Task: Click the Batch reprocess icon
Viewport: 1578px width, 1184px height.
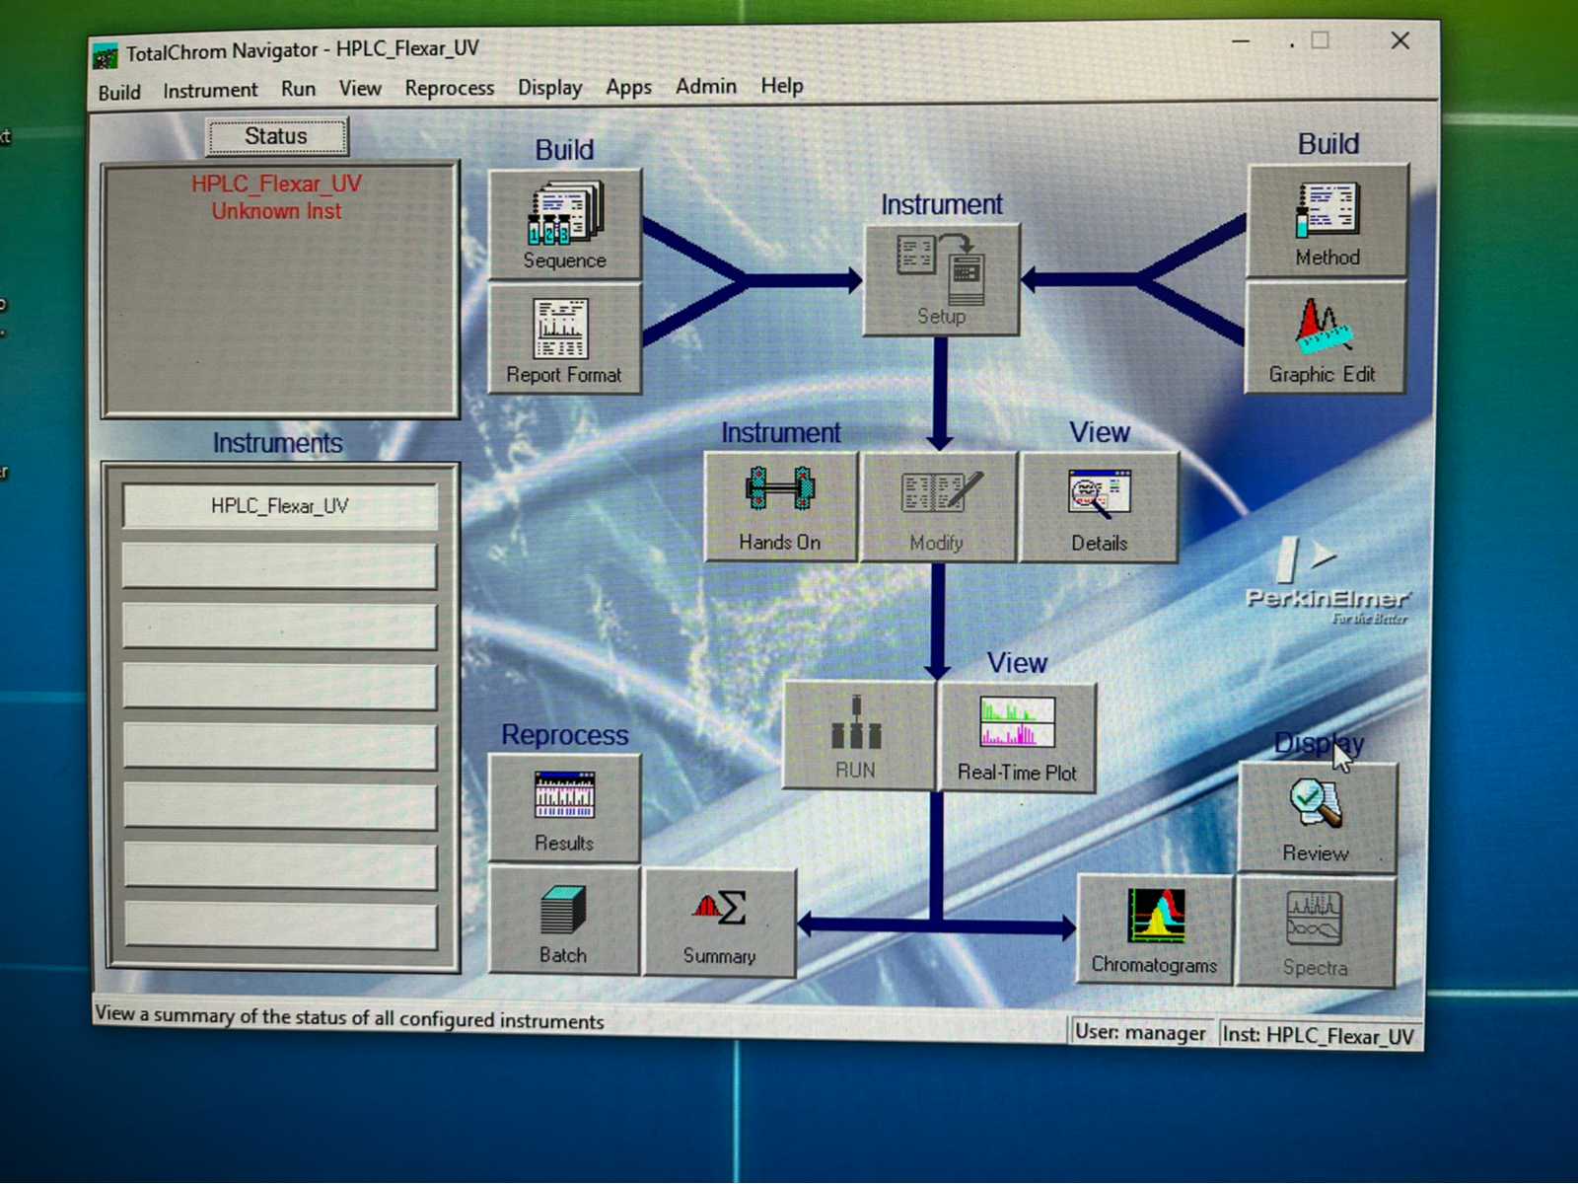Action: tap(563, 922)
